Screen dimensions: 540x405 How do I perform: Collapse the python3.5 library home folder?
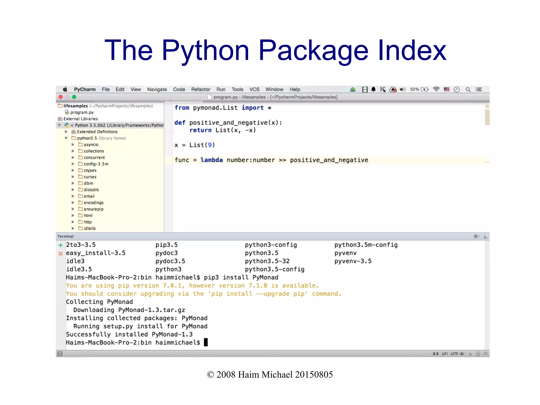point(66,138)
